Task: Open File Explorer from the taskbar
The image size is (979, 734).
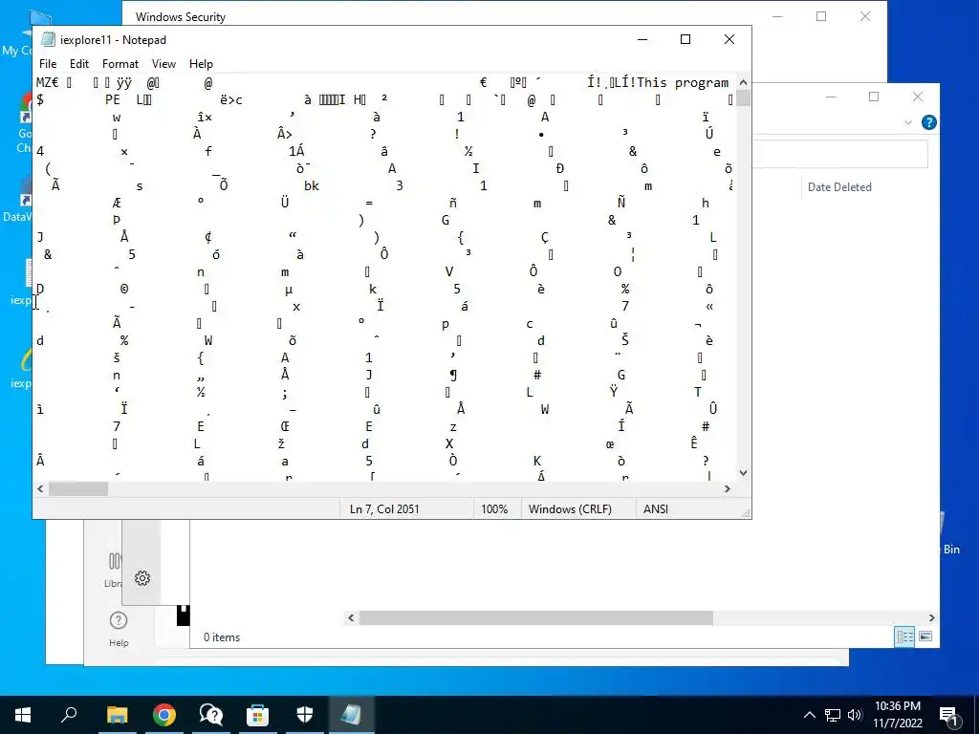Action: coord(117,715)
